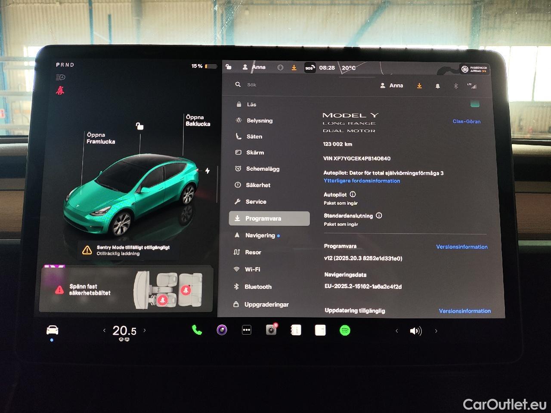Show Standardanslutning info icon
The image size is (551, 413).
pyautogui.click(x=379, y=216)
